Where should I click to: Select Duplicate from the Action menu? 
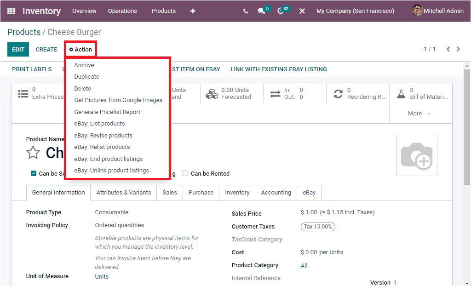pos(87,76)
